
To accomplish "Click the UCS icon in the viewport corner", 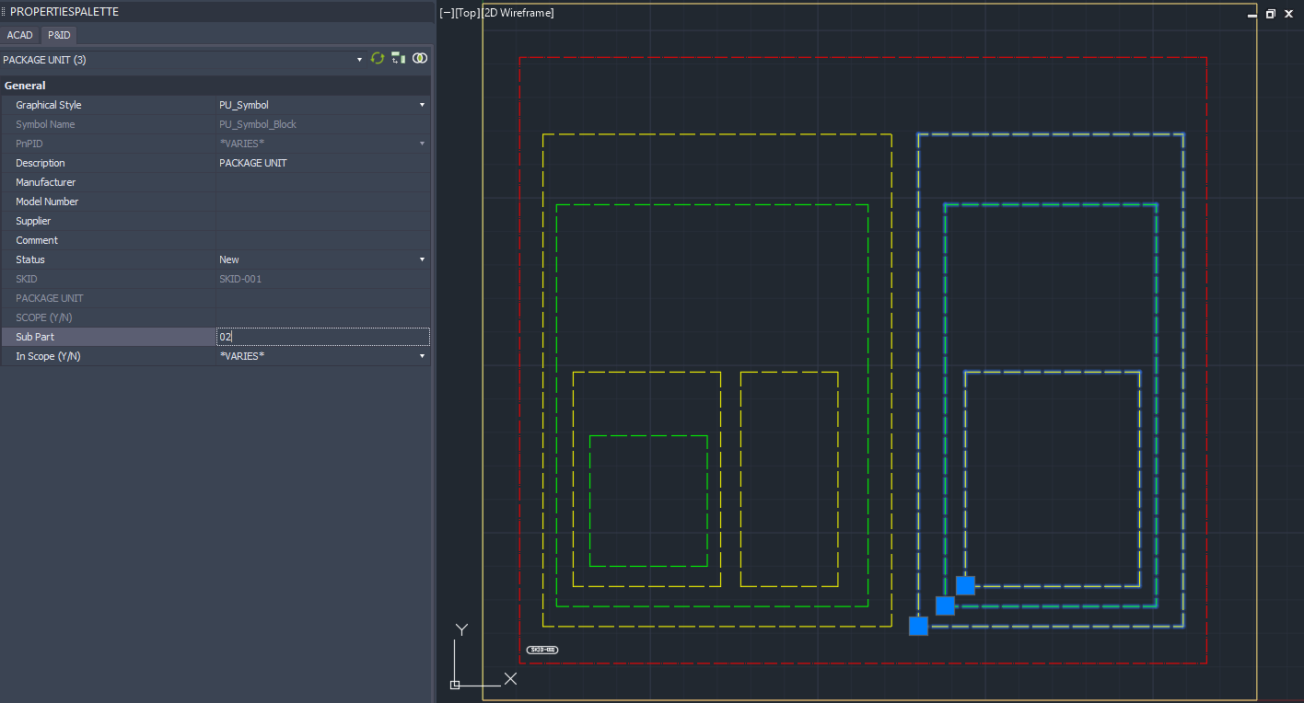I will 484,657.
